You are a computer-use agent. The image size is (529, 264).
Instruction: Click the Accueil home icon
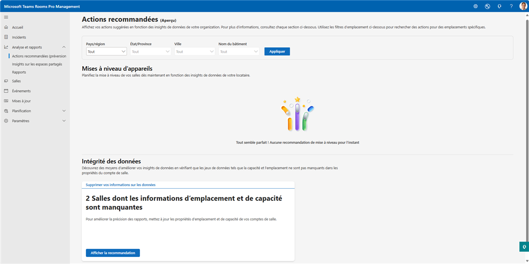click(x=6, y=27)
